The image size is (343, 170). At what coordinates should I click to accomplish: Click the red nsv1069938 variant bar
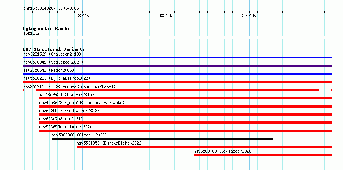click(x=185, y=98)
